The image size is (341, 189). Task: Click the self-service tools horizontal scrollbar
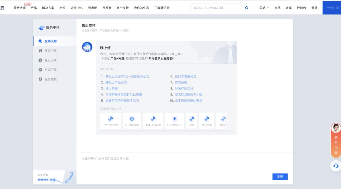166,131
